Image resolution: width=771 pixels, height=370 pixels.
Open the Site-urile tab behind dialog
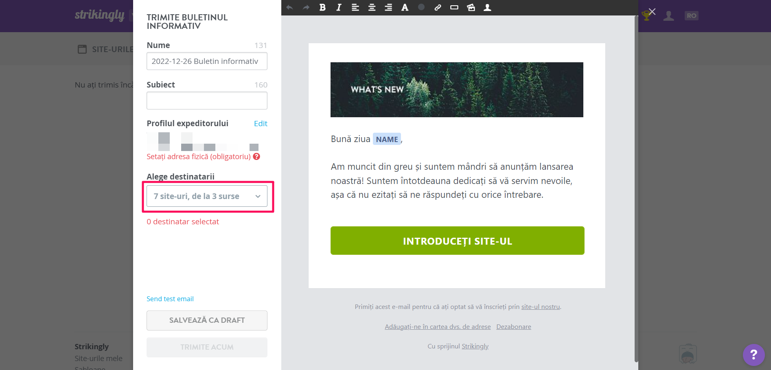(x=106, y=49)
